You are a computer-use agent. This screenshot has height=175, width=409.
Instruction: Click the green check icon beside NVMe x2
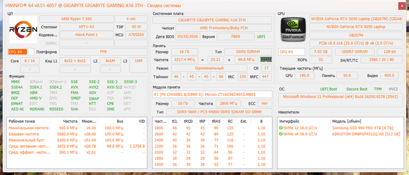[x=281, y=128]
